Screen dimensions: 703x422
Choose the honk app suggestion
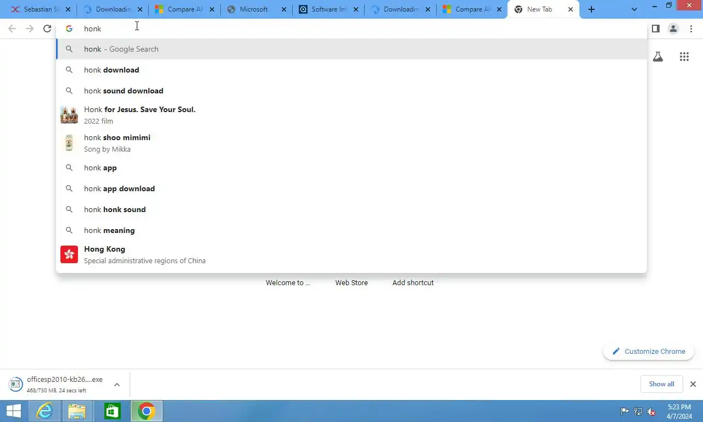351,168
